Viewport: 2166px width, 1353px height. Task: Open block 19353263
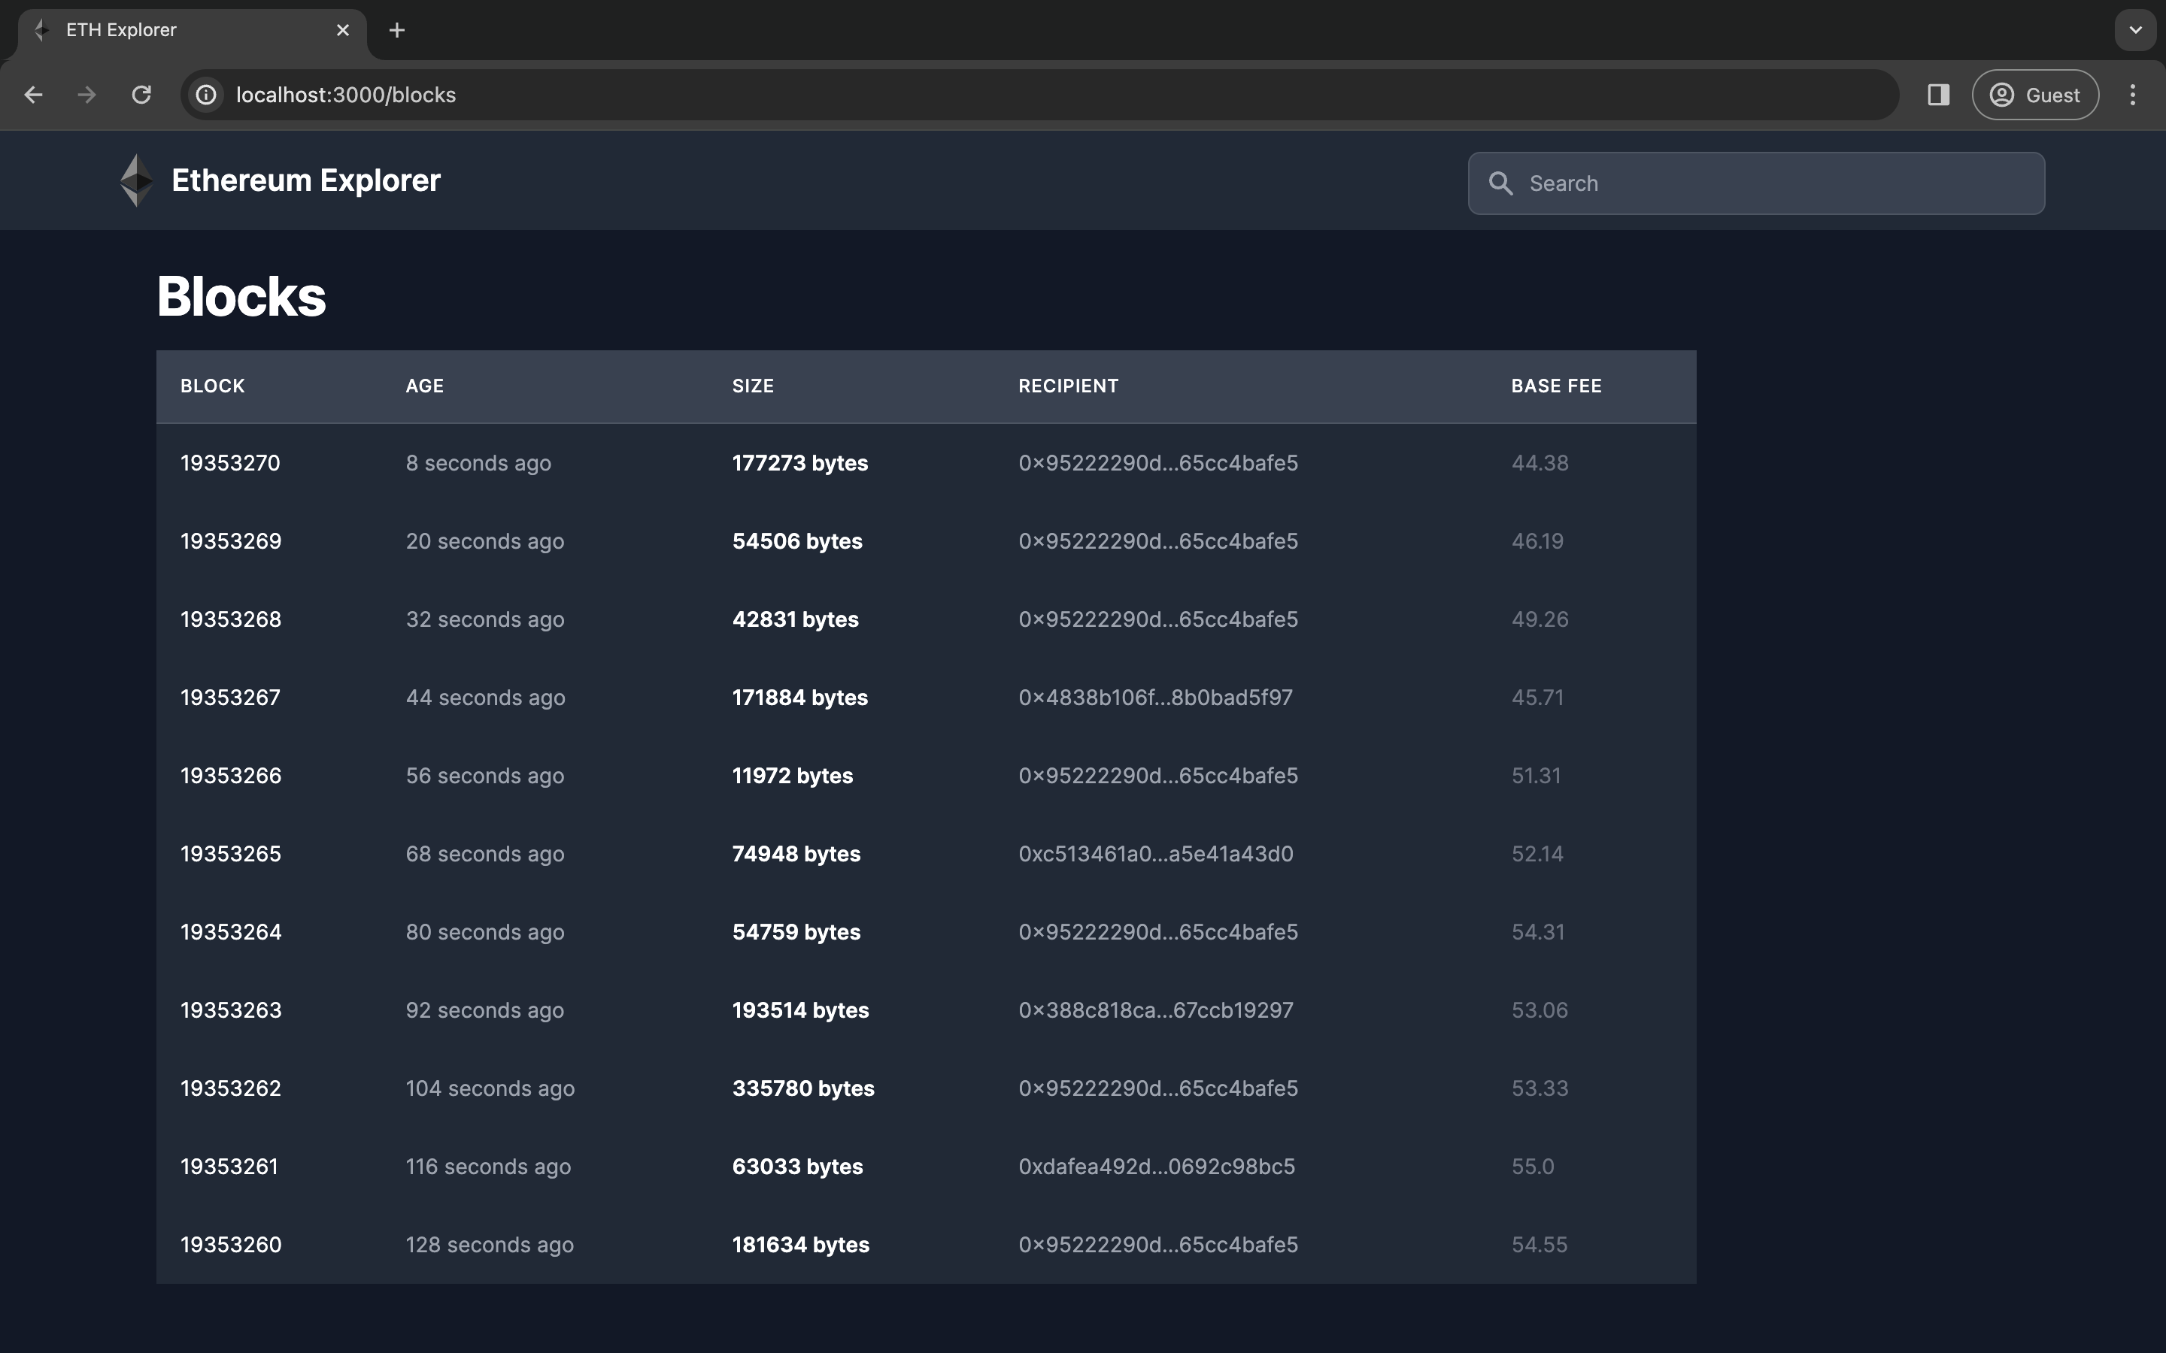click(231, 1010)
